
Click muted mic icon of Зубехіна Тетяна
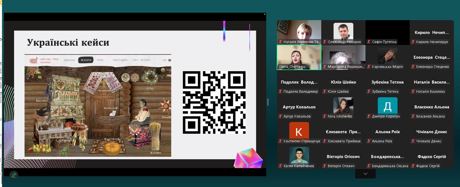tap(369, 92)
